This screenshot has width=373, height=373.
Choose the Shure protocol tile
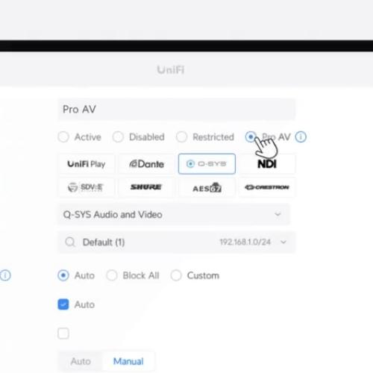point(146,187)
